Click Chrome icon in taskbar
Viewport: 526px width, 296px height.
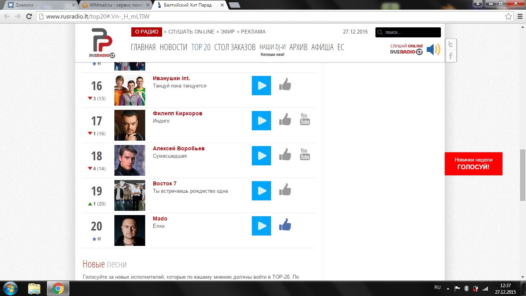pyautogui.click(x=58, y=288)
